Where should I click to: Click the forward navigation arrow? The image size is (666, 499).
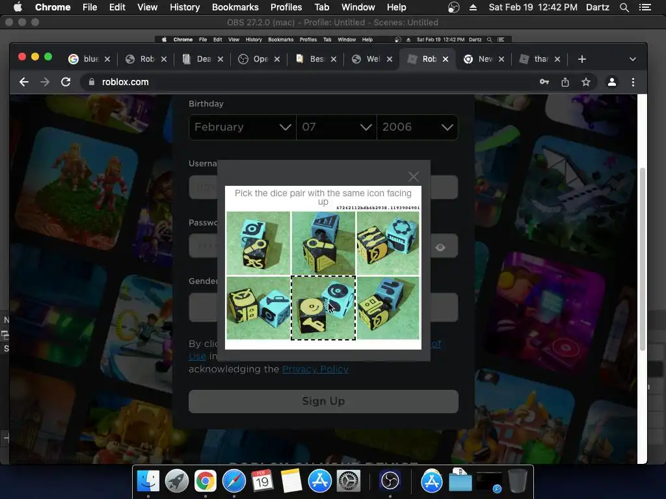(x=45, y=82)
